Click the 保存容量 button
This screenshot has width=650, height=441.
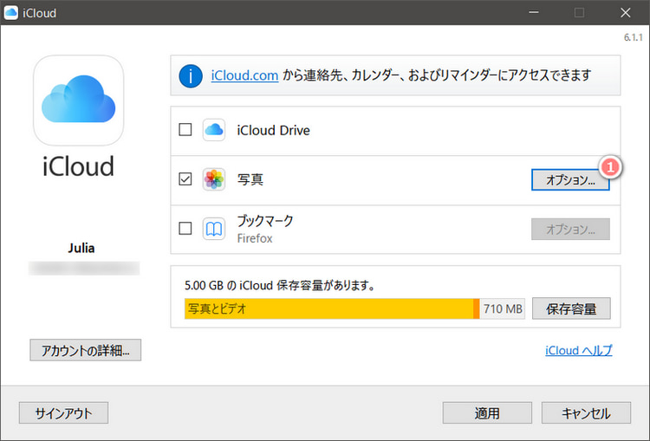571,308
